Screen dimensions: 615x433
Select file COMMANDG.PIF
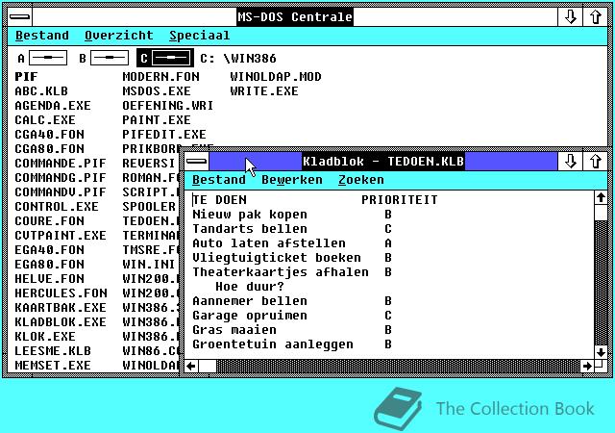(61, 178)
